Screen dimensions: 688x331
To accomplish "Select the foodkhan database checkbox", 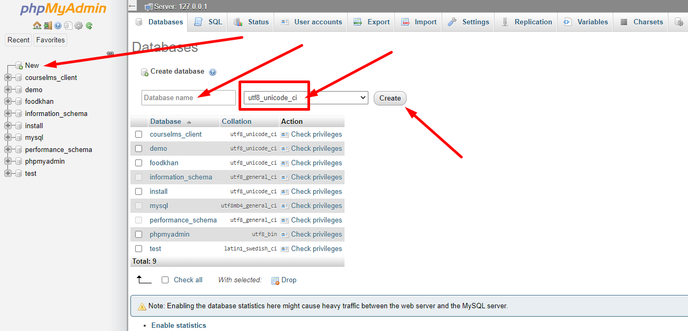I will pyautogui.click(x=138, y=163).
